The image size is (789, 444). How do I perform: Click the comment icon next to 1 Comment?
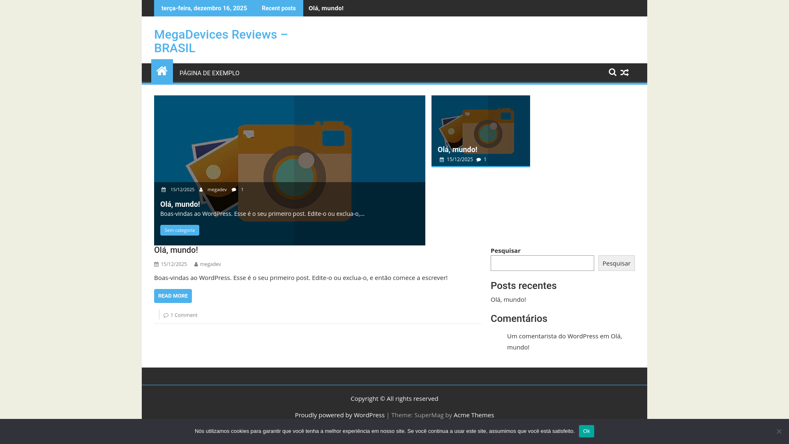(166, 315)
